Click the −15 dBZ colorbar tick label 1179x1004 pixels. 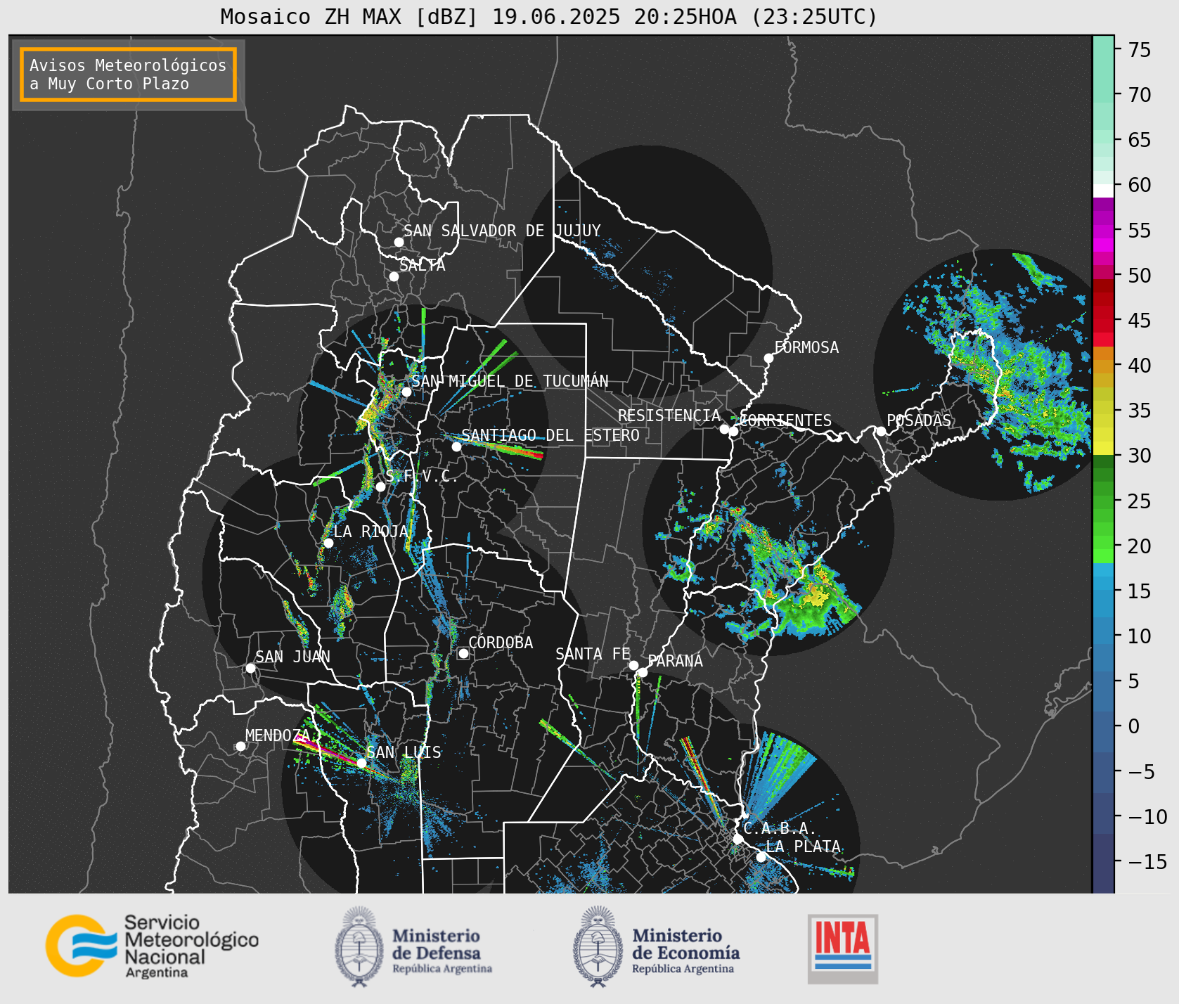tap(1147, 861)
